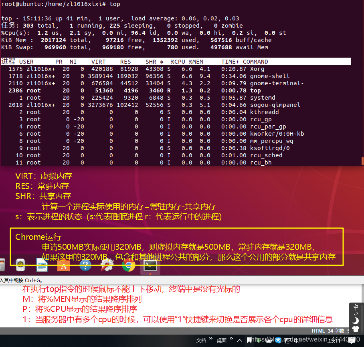Click the kworker/0:0H-kb process row
This screenshot has width=364, height=347.
click(176, 134)
